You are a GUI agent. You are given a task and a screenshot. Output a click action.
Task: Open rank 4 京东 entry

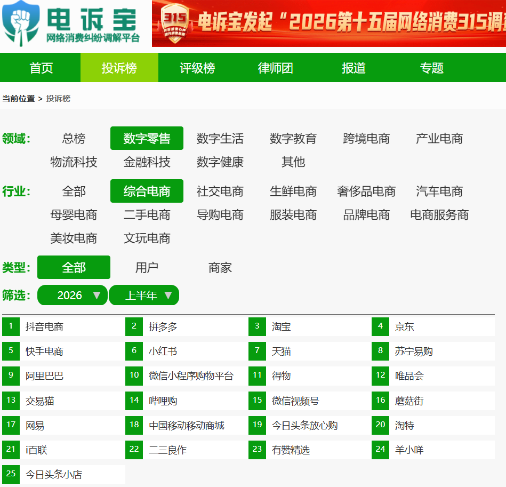[433, 326]
